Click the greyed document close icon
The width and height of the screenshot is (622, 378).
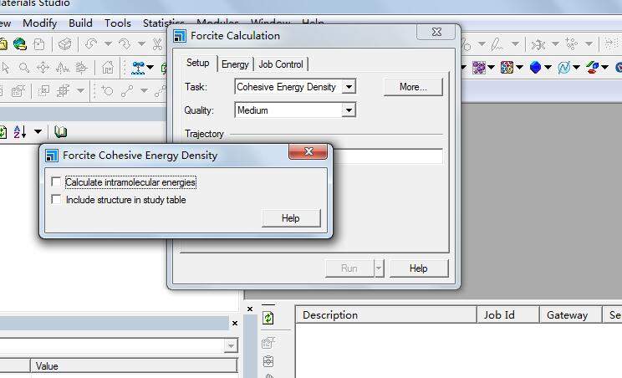(x=38, y=44)
